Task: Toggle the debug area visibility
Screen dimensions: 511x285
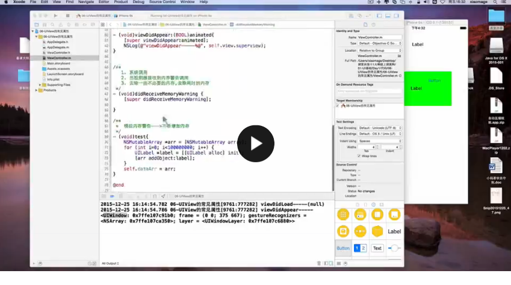Action: click(x=388, y=16)
